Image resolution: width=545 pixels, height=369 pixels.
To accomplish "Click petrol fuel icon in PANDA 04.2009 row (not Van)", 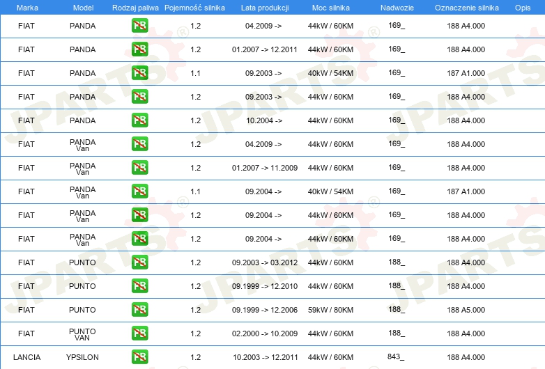I will (x=139, y=25).
